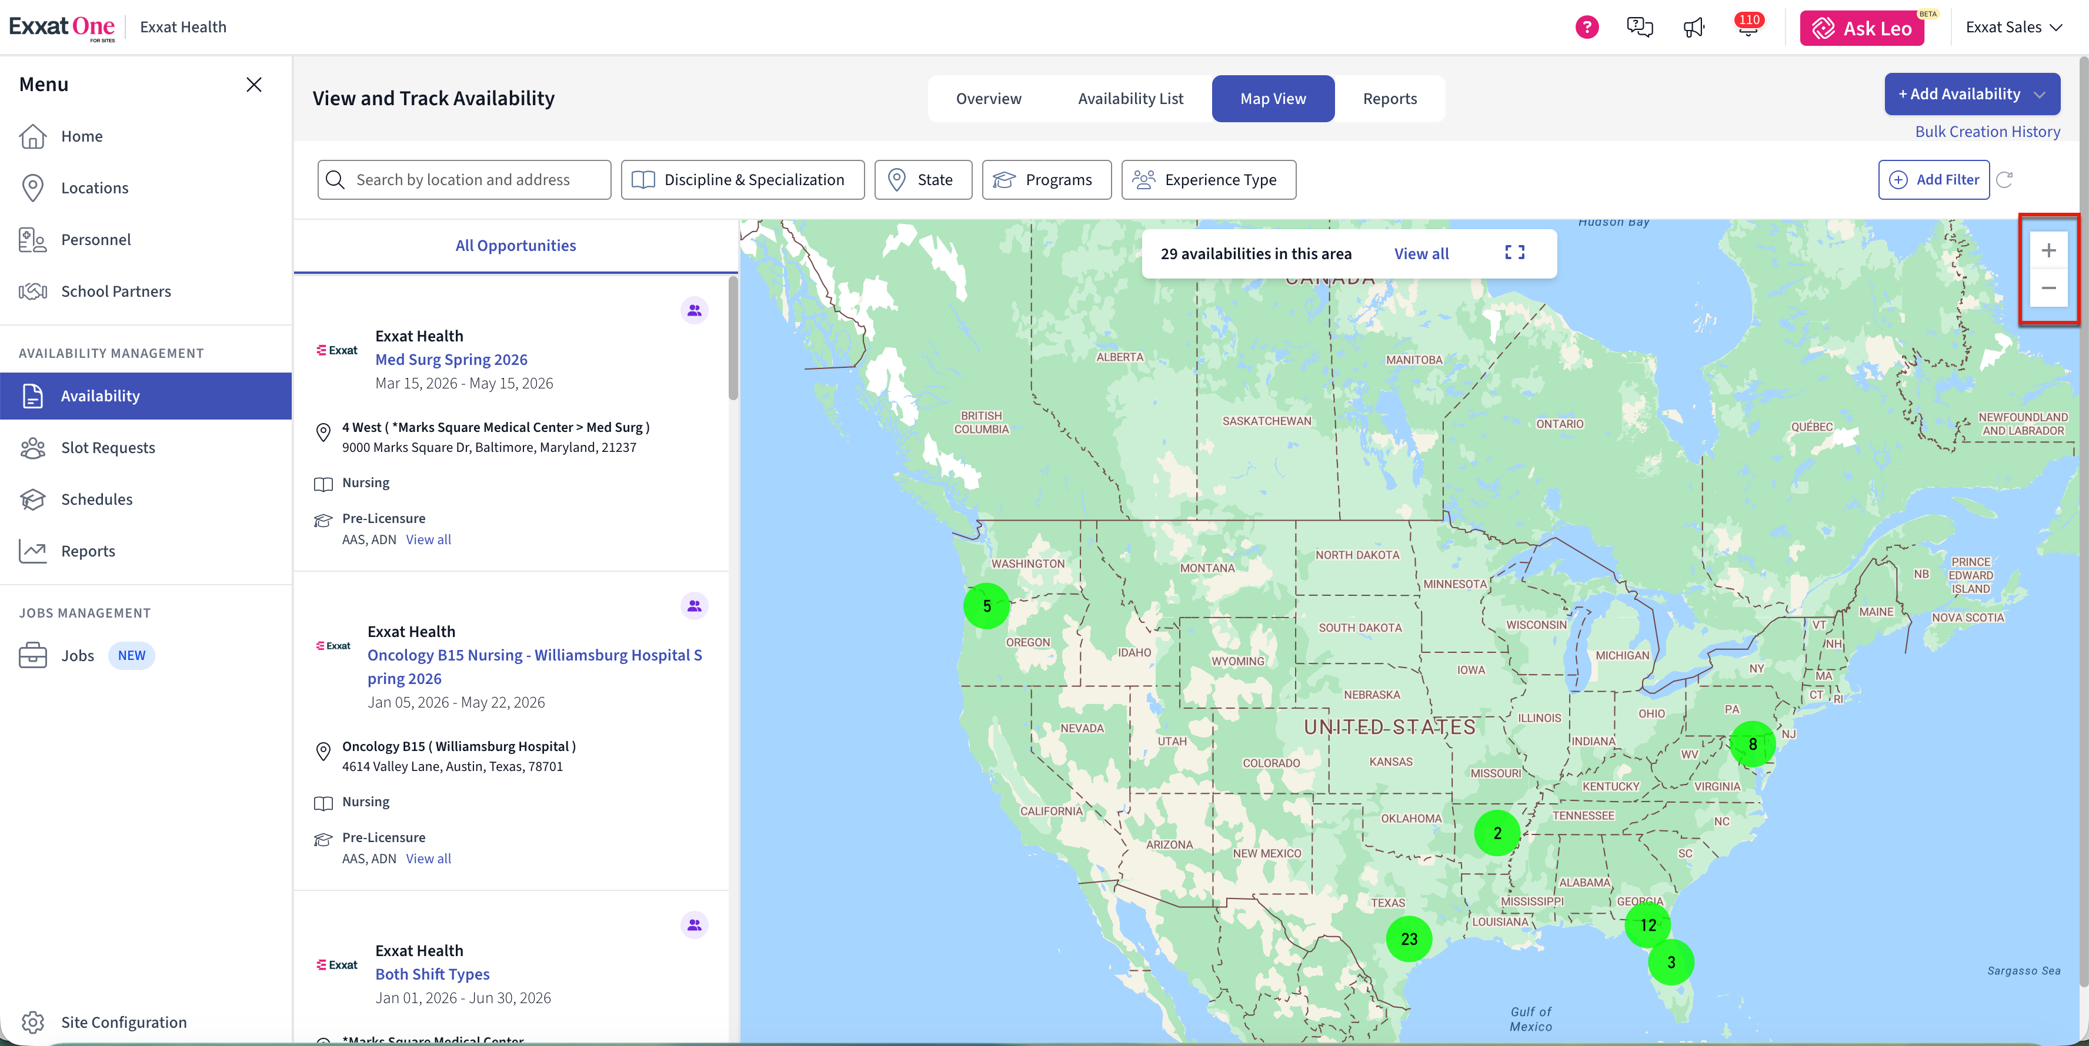Open notifications showing 110 badge

[x=1747, y=28]
